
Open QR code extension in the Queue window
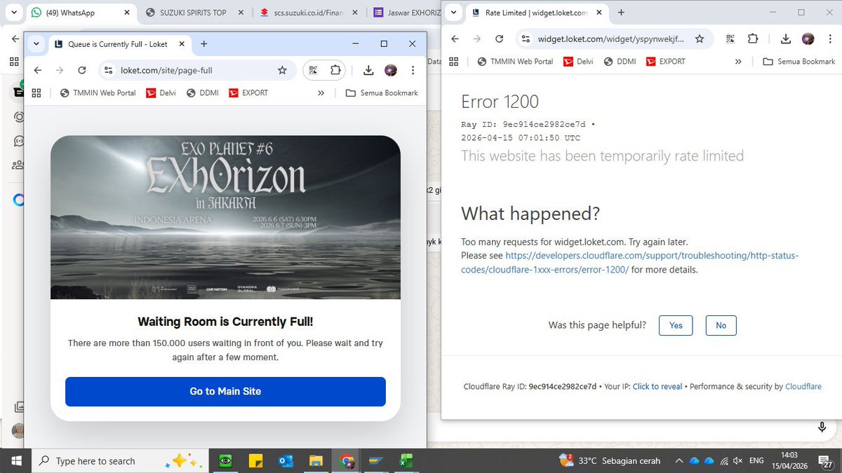click(314, 70)
